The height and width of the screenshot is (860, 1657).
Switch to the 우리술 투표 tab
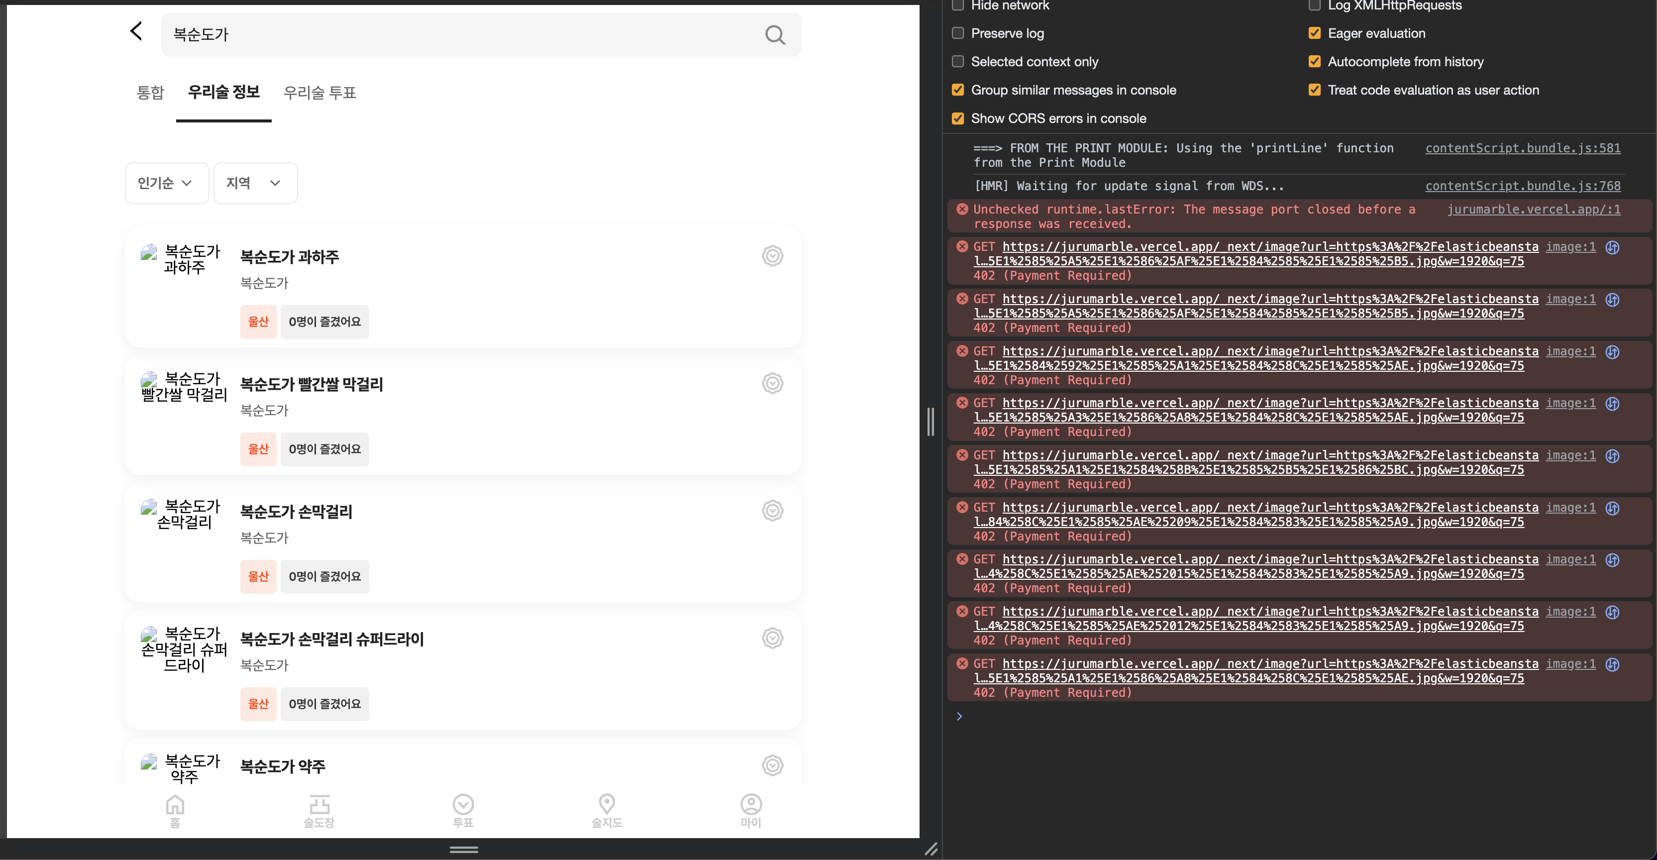tap(319, 93)
